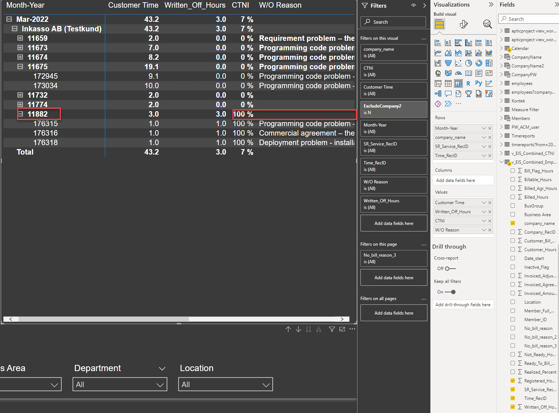Open the Format visual paintbrush tab
This screenshot has width=559, height=413.
click(464, 24)
